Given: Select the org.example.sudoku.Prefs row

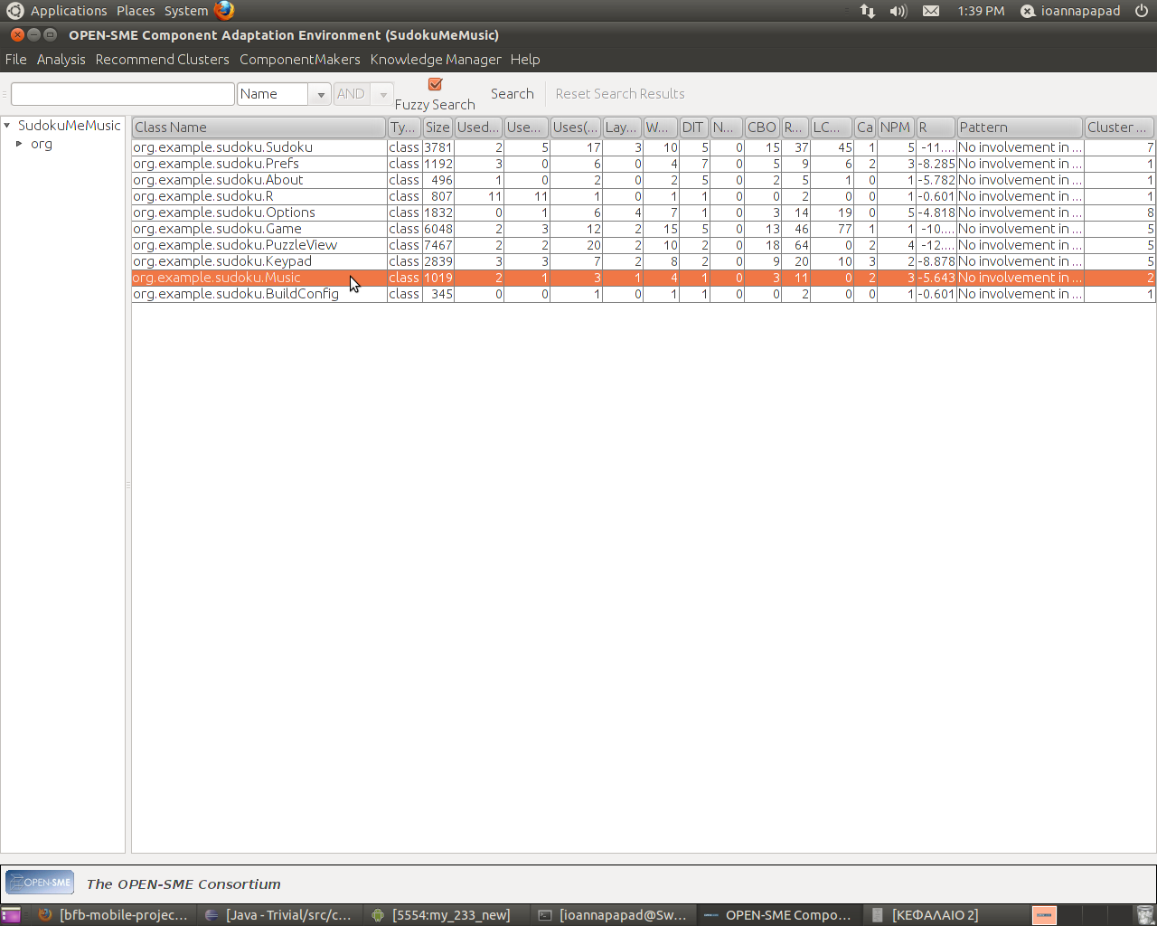Looking at the screenshot, I should pos(644,164).
